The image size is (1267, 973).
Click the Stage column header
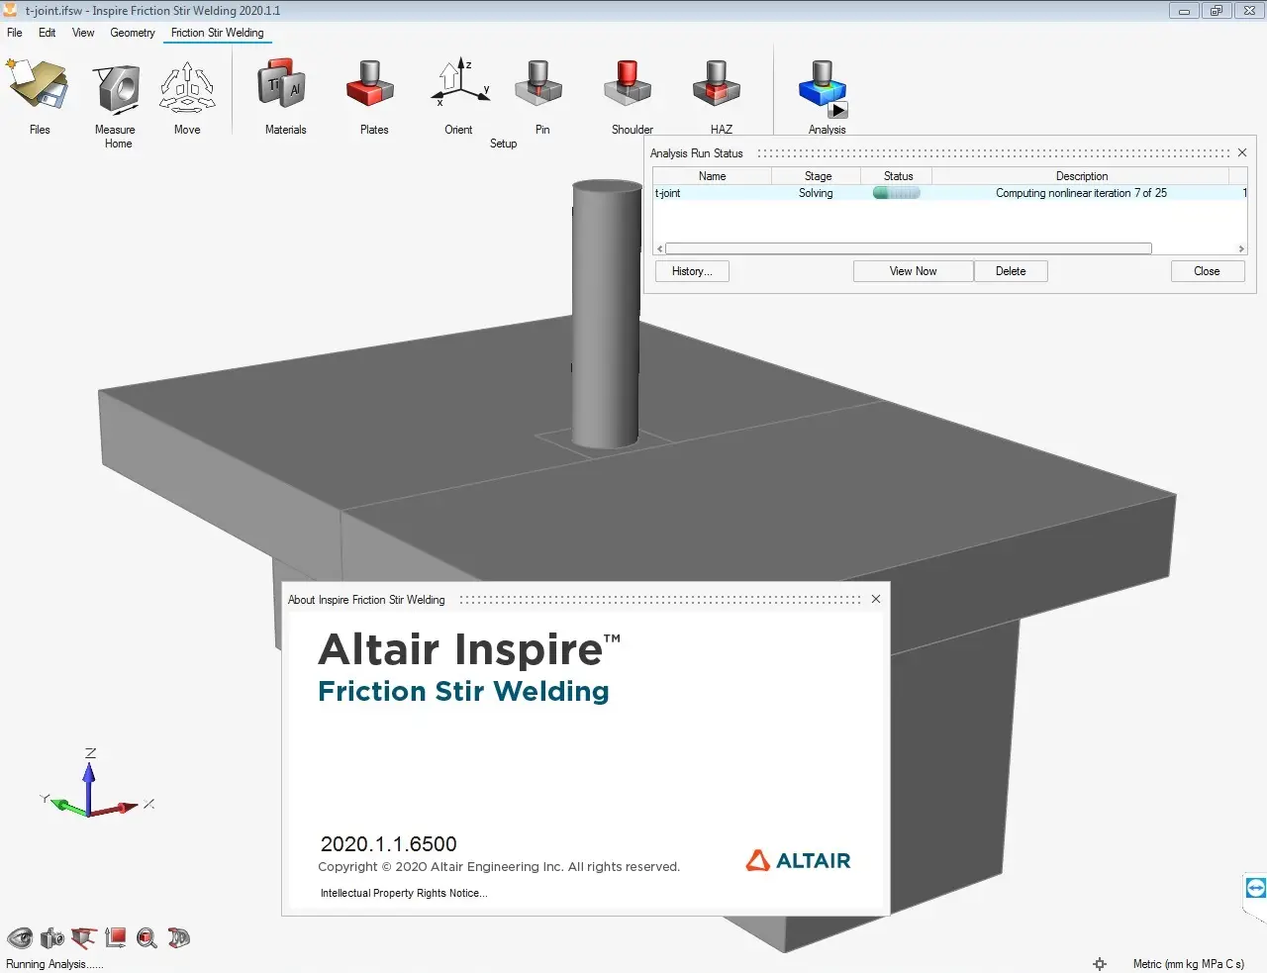click(x=818, y=176)
